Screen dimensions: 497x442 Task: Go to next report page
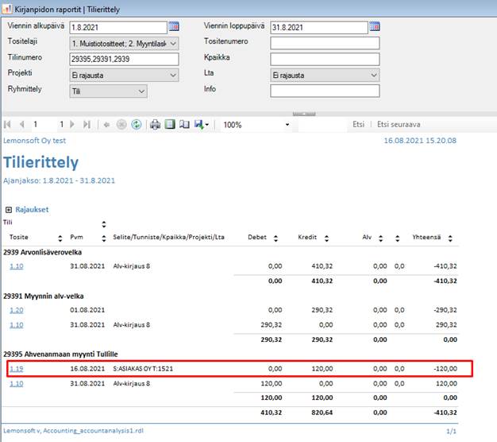click(x=71, y=125)
